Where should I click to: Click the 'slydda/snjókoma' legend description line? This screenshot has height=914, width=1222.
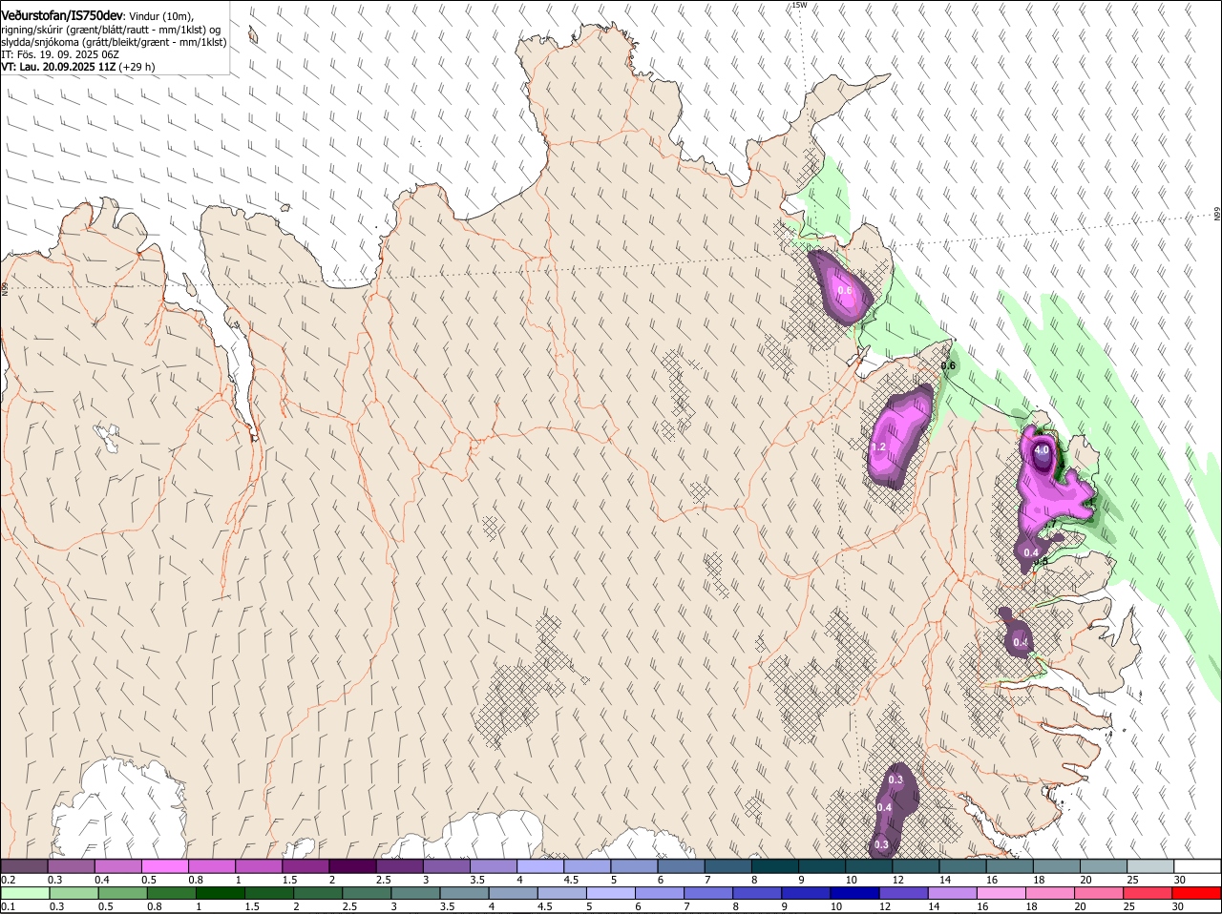point(114,42)
